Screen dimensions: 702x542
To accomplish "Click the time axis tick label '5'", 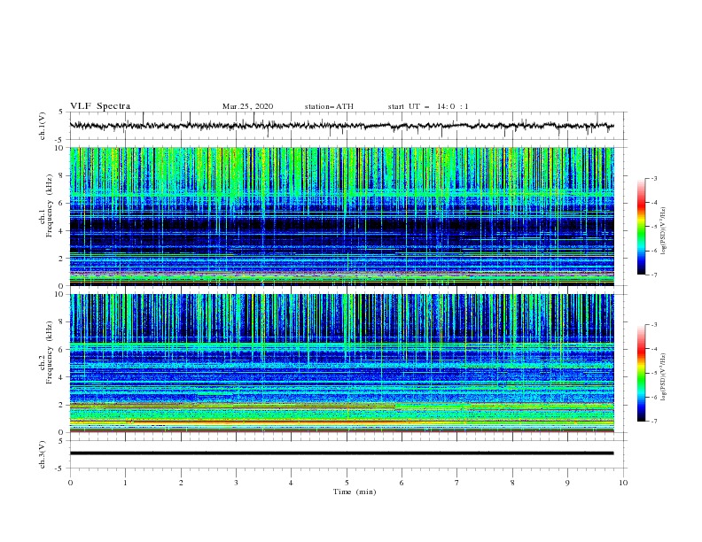I will tap(347, 483).
